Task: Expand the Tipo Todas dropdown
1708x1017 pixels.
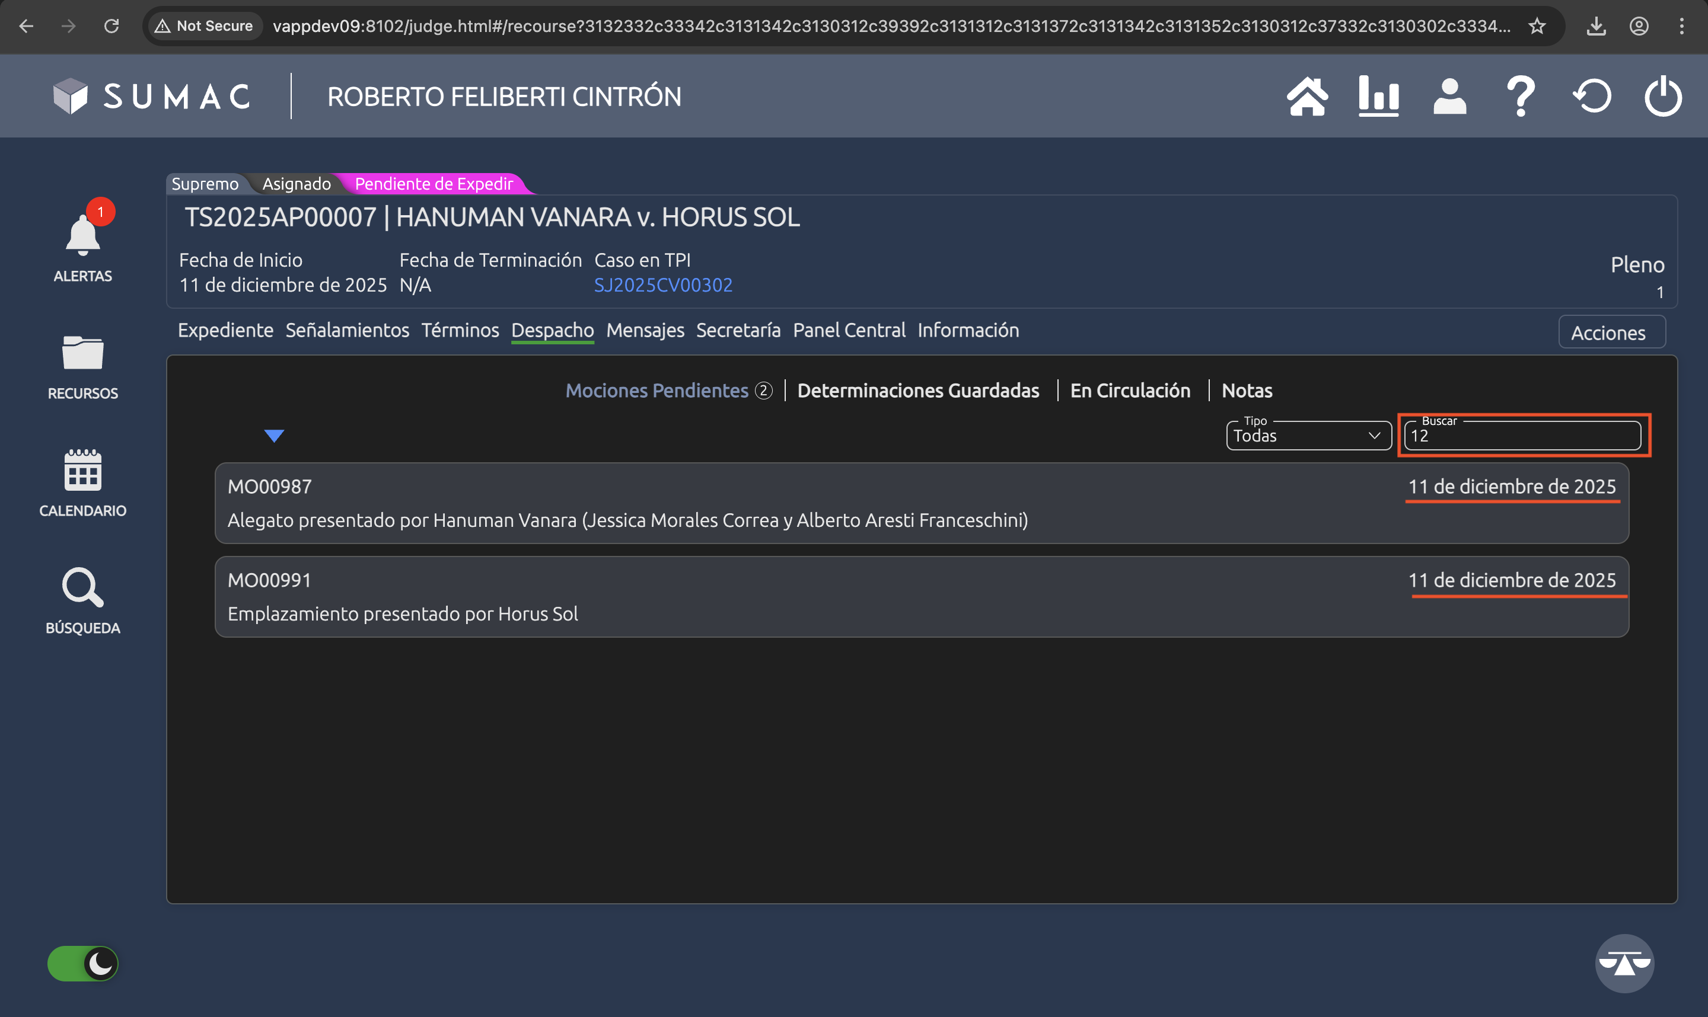Action: tap(1308, 436)
